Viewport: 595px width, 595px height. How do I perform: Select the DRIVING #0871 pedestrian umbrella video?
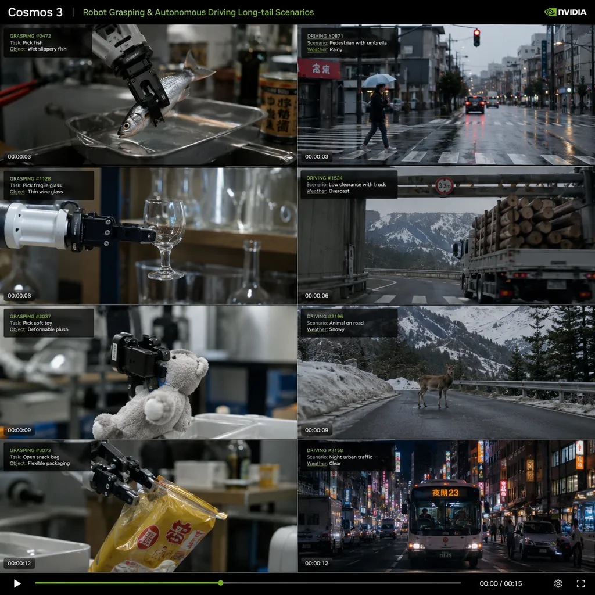click(446, 95)
